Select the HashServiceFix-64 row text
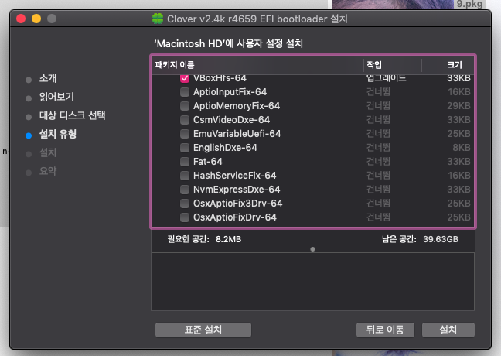 coord(235,176)
